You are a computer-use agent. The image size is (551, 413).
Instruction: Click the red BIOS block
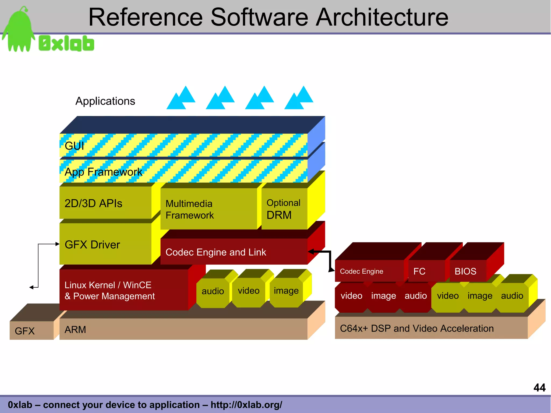468,271
